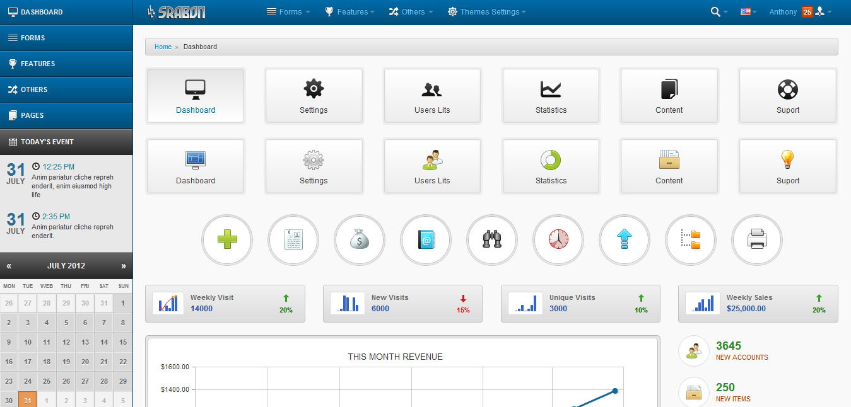851x407 pixels.
Task: Open the black document Content tile
Action: click(x=669, y=95)
